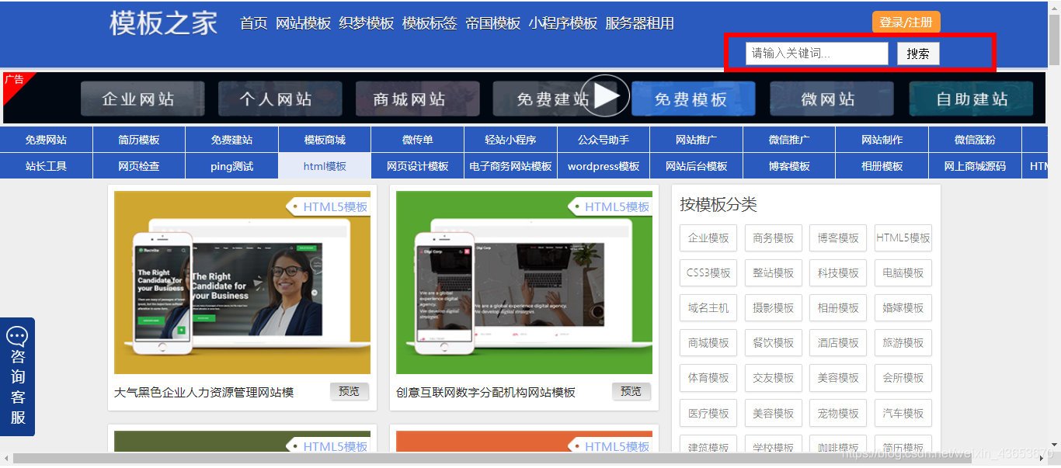Open the 博客模板 link in blue bar

789,166
